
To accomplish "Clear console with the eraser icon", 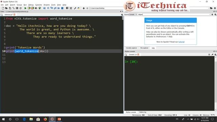I will point(212,55).
